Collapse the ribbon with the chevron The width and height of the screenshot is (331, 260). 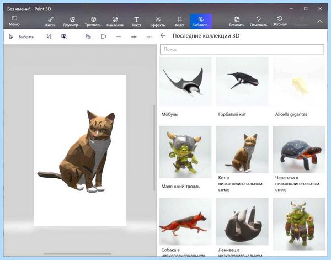click(x=320, y=22)
